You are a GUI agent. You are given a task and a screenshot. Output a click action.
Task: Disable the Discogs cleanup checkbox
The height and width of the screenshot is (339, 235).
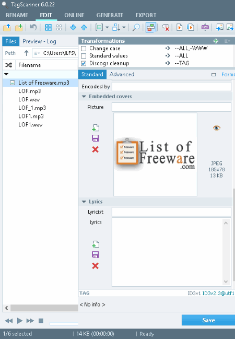click(x=84, y=63)
